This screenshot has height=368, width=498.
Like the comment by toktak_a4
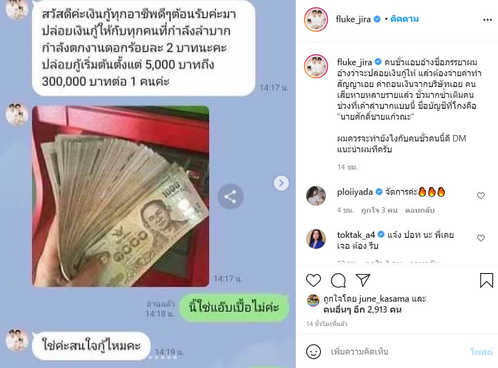click(481, 238)
